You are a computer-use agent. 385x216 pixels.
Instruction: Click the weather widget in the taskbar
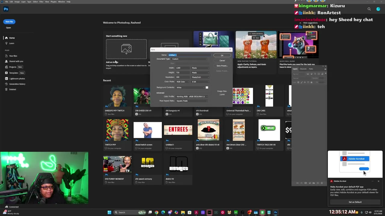pos(11,212)
